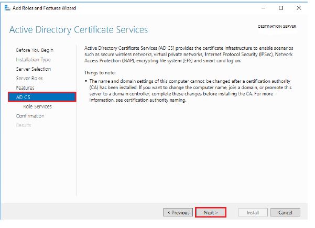Click the wizard icon in title bar

click(x=7, y=8)
